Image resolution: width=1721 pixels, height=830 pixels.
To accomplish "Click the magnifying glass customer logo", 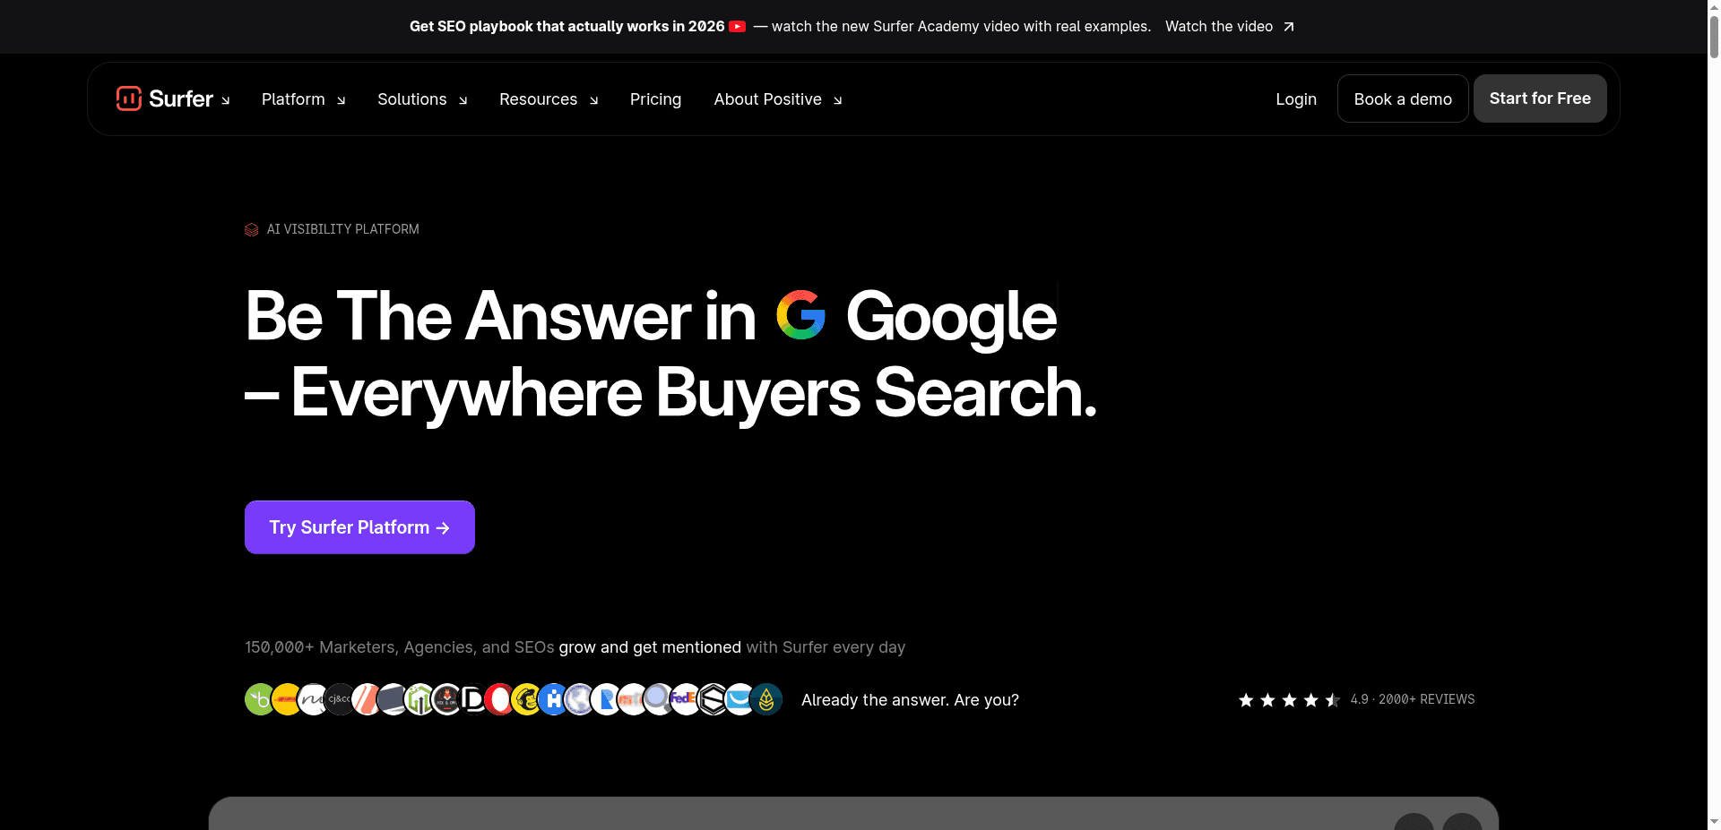I will pyautogui.click(x=659, y=699).
